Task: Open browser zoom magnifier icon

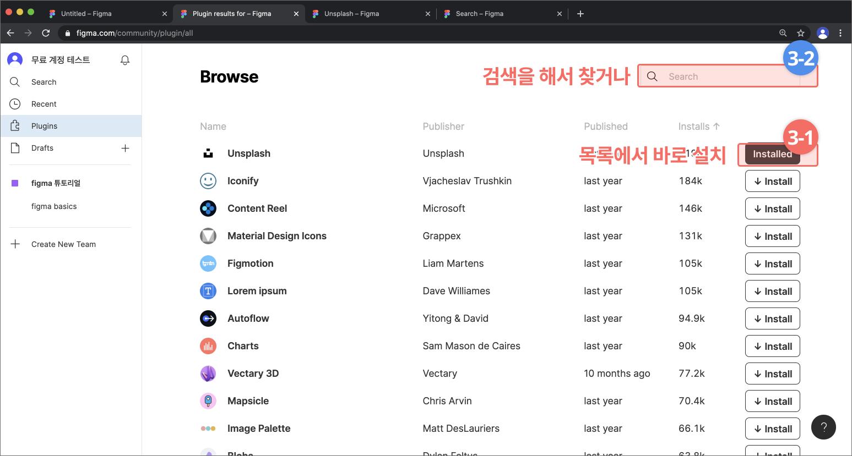Action: tap(783, 33)
